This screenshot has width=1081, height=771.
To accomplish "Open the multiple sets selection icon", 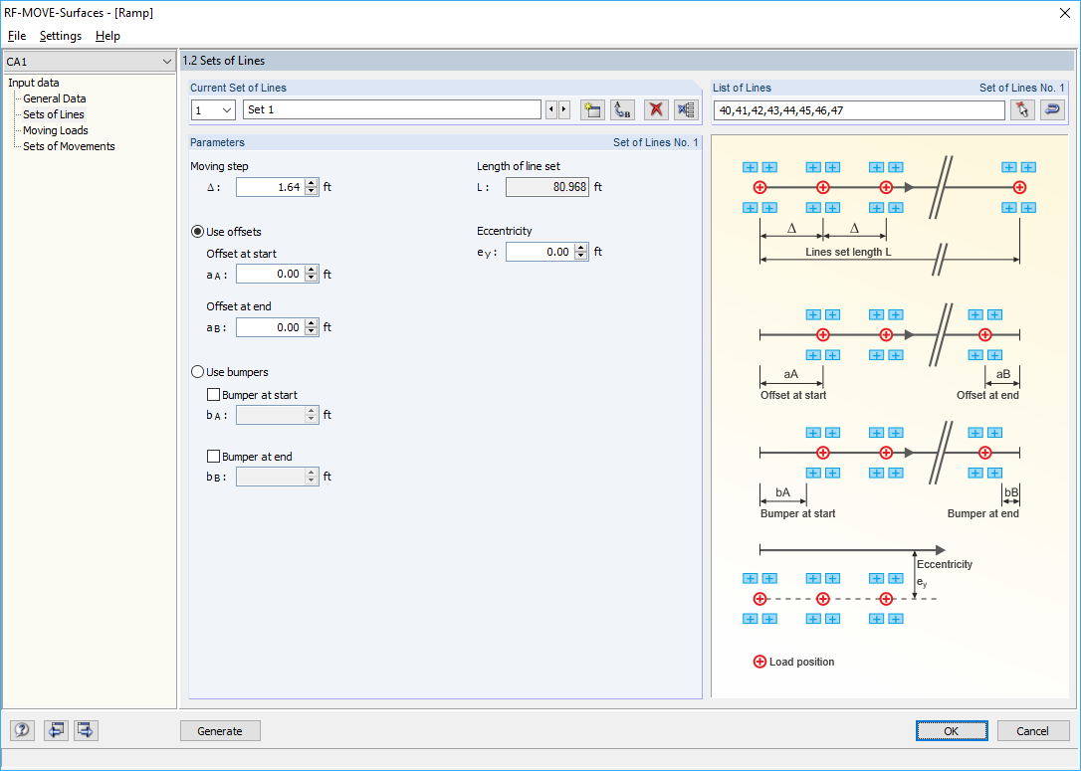I will click(x=686, y=109).
